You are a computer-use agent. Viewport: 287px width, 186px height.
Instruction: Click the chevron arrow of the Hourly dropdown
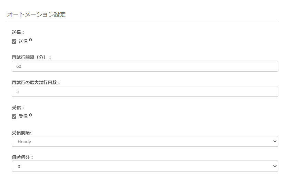coord(275,141)
